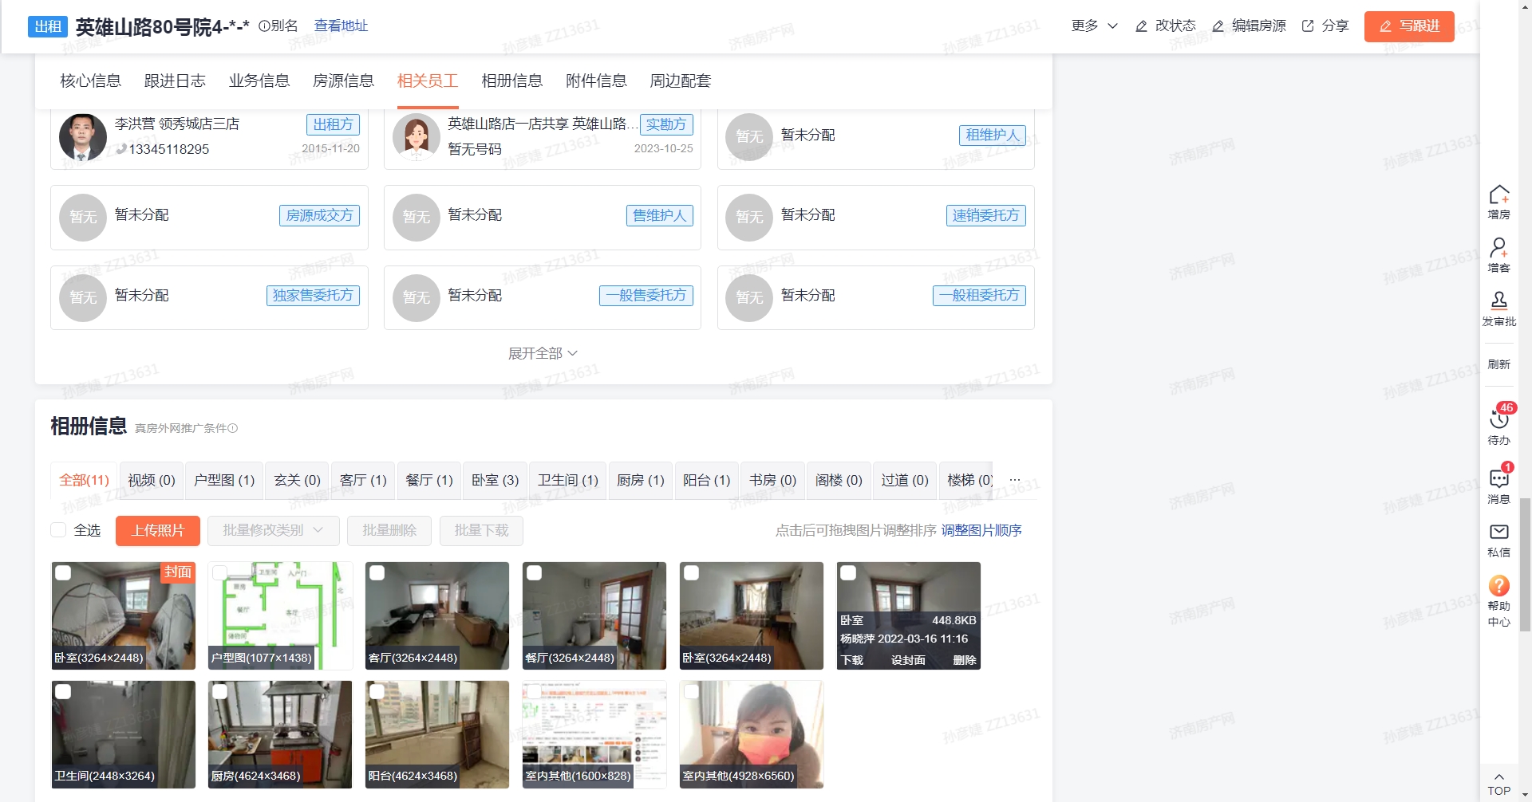Open the 待办 to-do icon with badge

(1498, 419)
